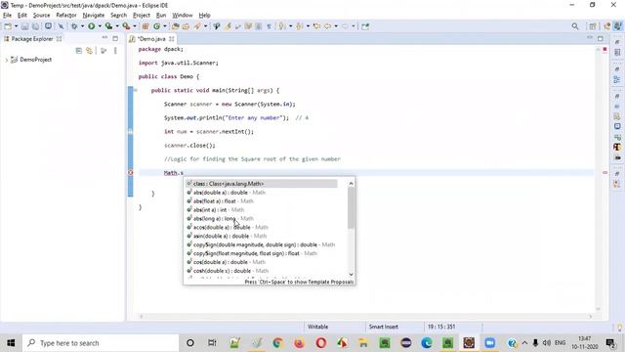Click the Last Edit Location icon
625x352 pixels.
pos(316,26)
